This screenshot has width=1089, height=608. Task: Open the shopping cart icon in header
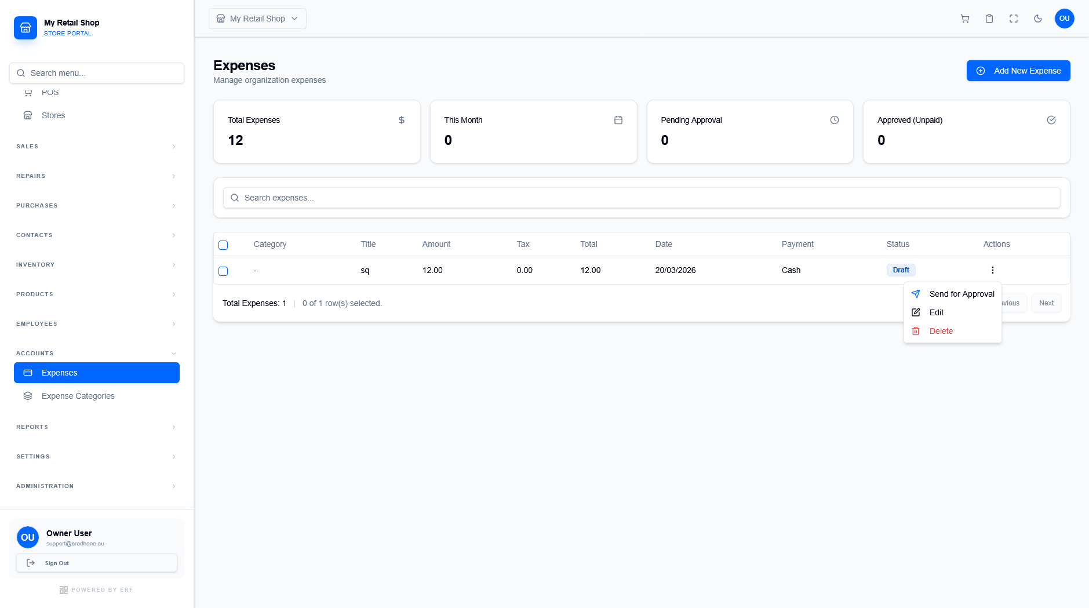click(x=965, y=19)
